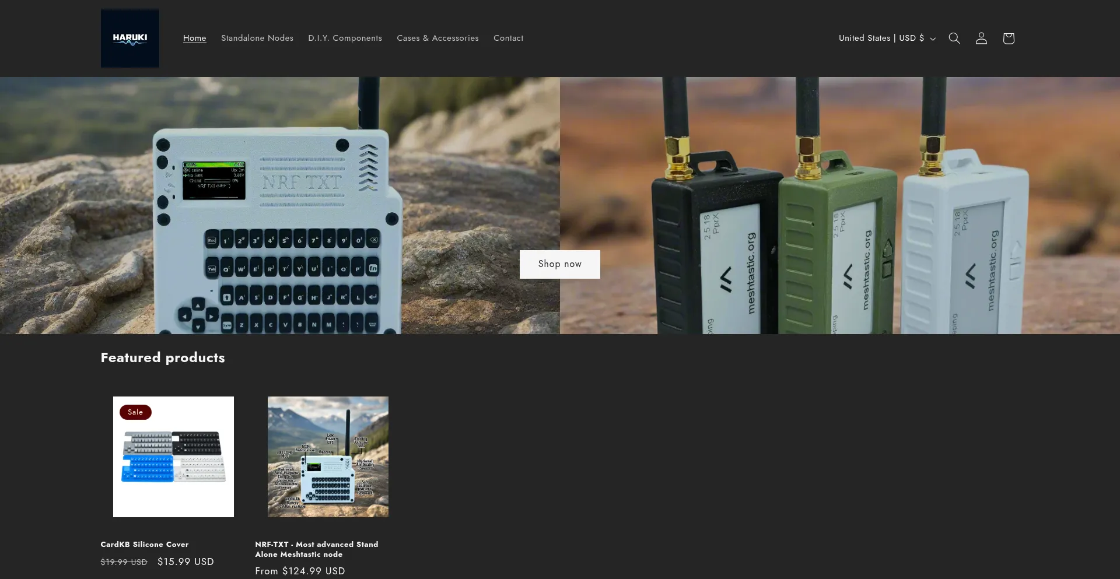Click the NRF-TXT node product image
Image resolution: width=1120 pixels, height=579 pixels.
[328, 457]
